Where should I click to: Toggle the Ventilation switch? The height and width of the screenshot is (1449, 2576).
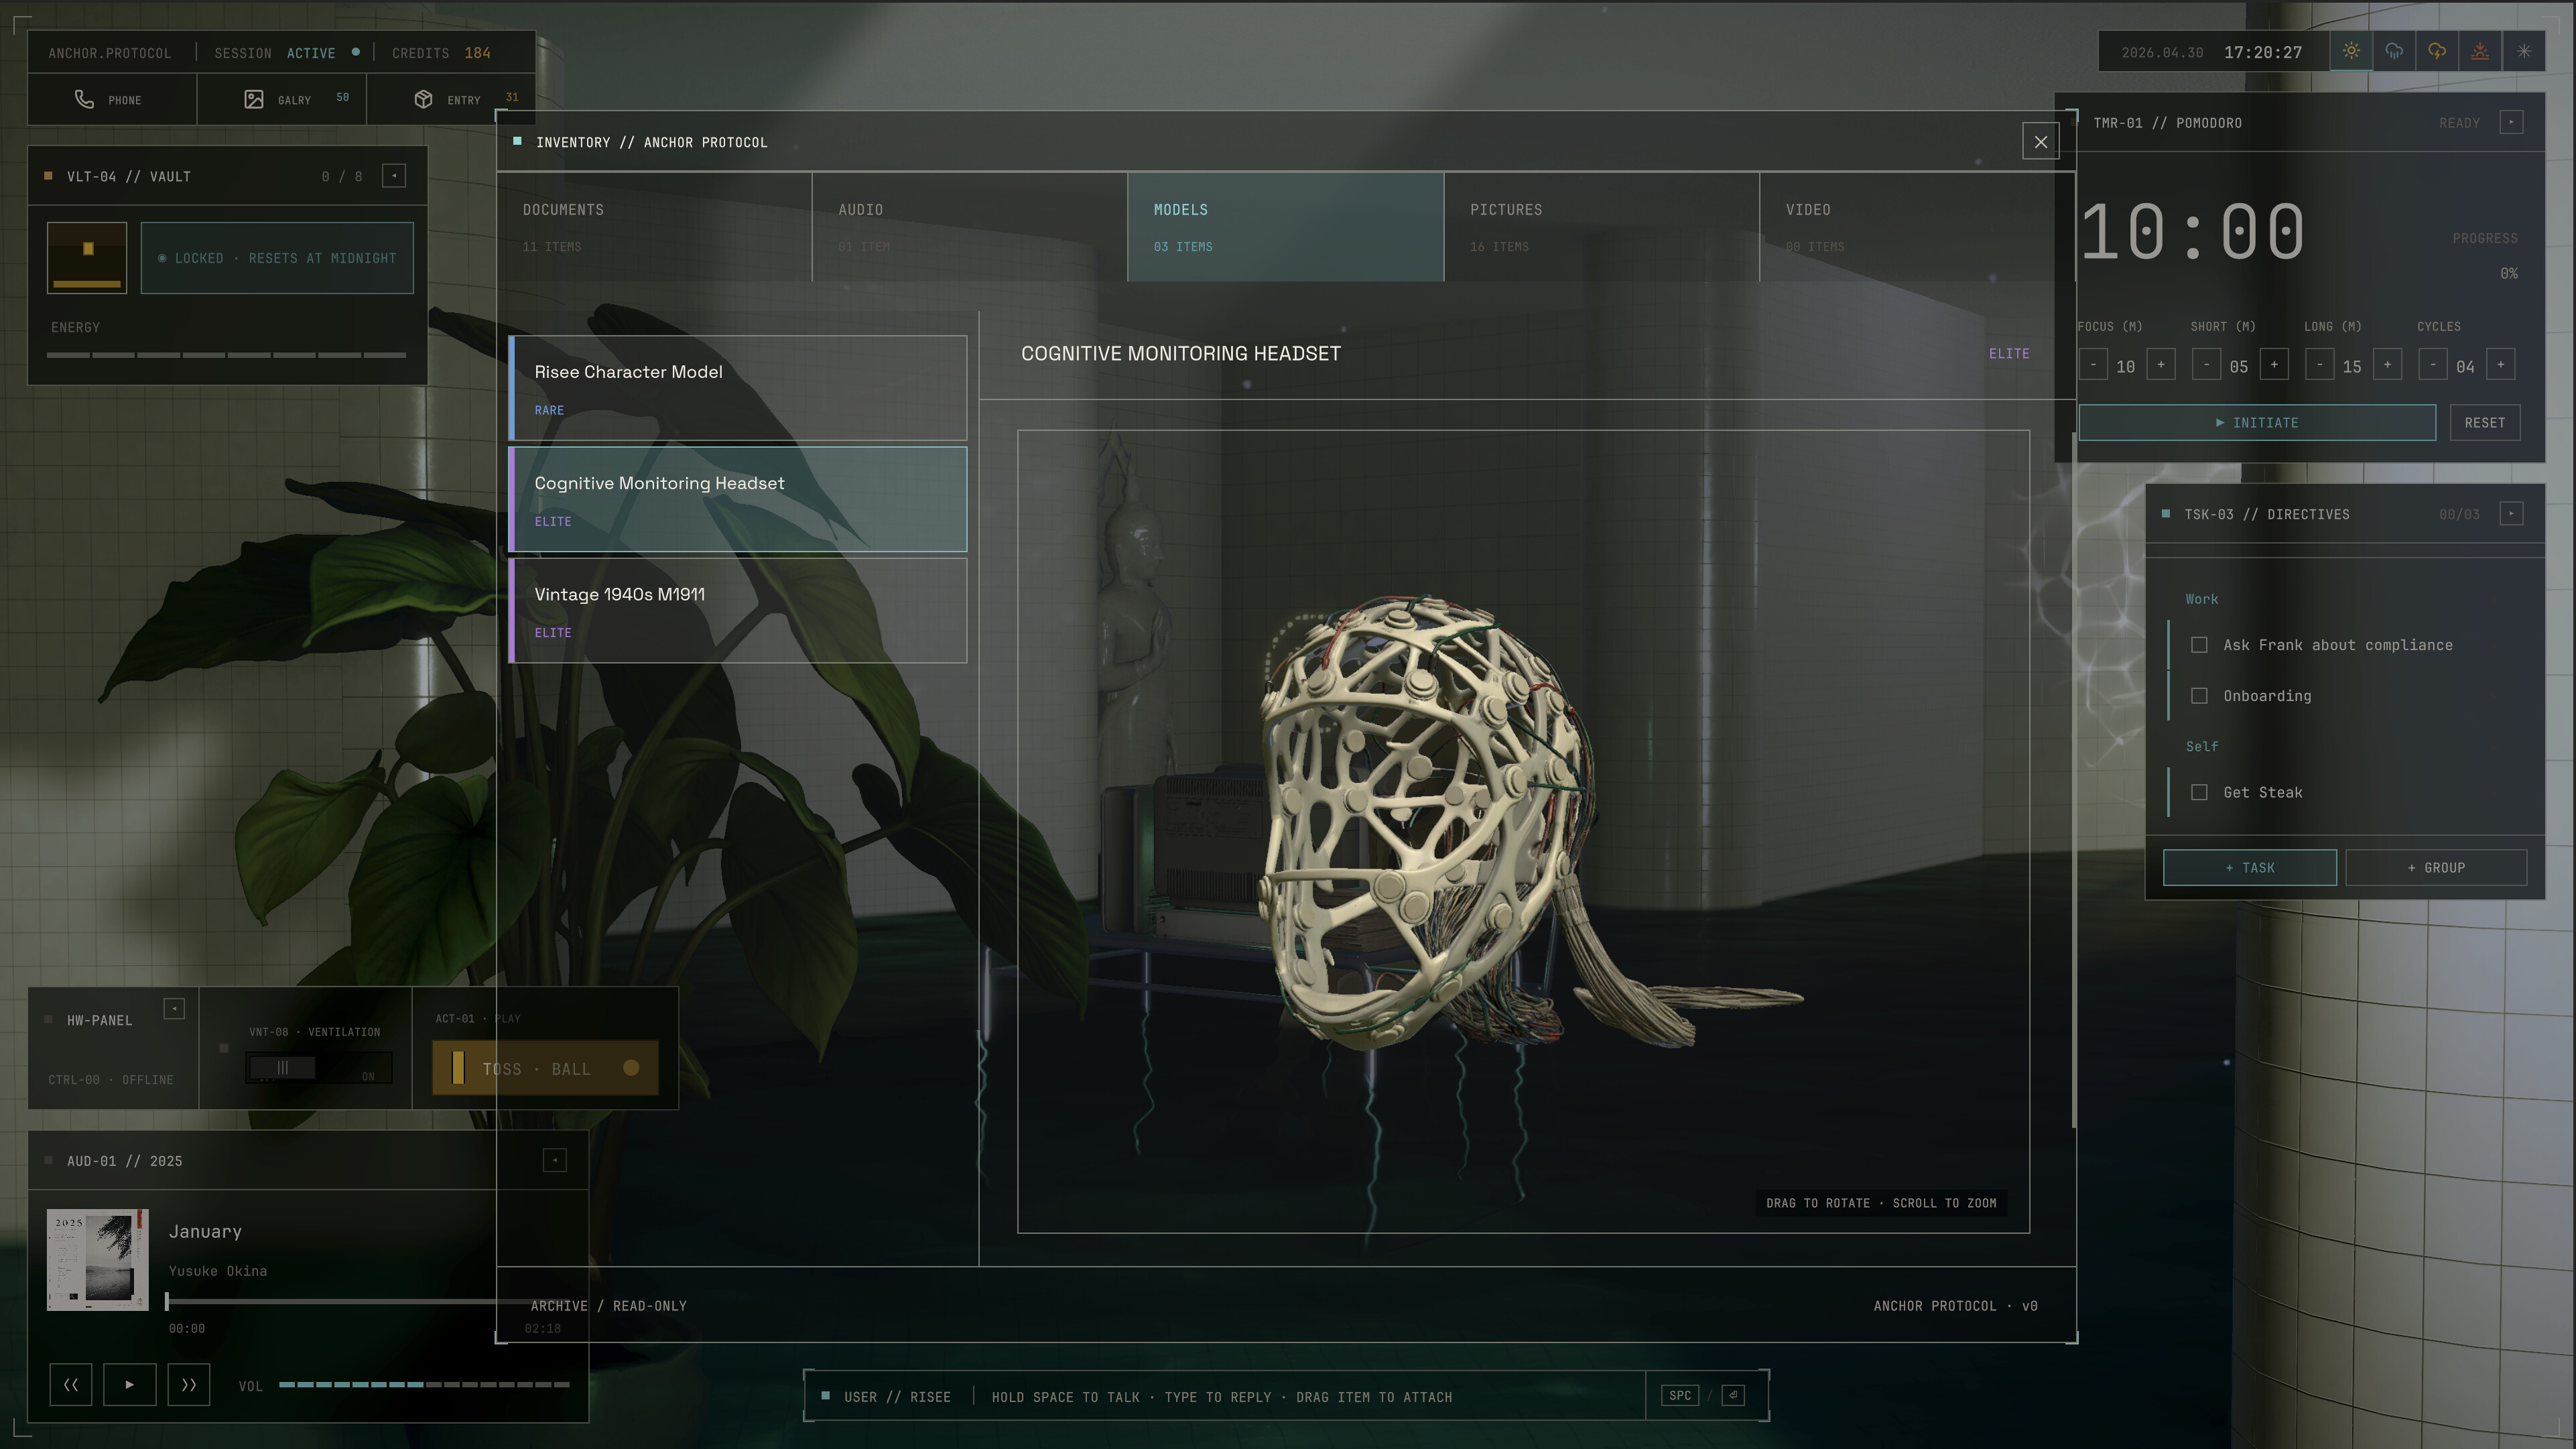[319, 1068]
